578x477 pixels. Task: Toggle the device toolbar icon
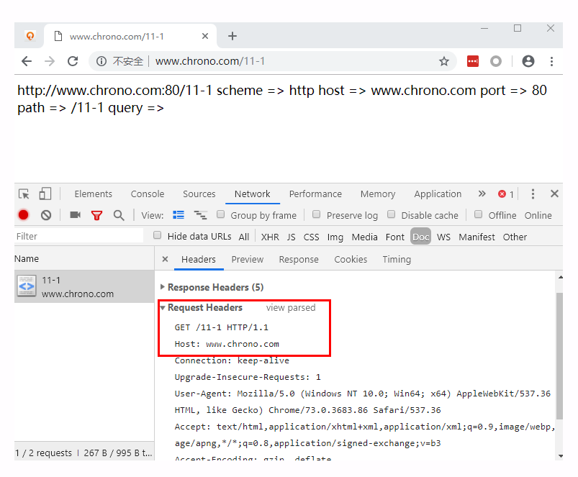[45, 194]
